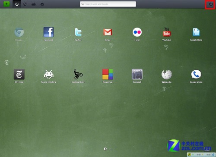Open the launcher home tab in top bar
Viewport: 216px width, 157px height.
(x=17, y=4)
